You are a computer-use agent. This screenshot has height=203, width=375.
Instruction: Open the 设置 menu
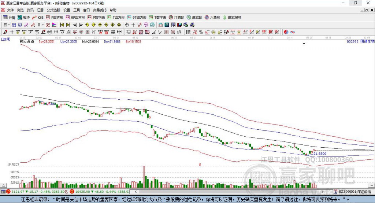(x=67, y=10)
